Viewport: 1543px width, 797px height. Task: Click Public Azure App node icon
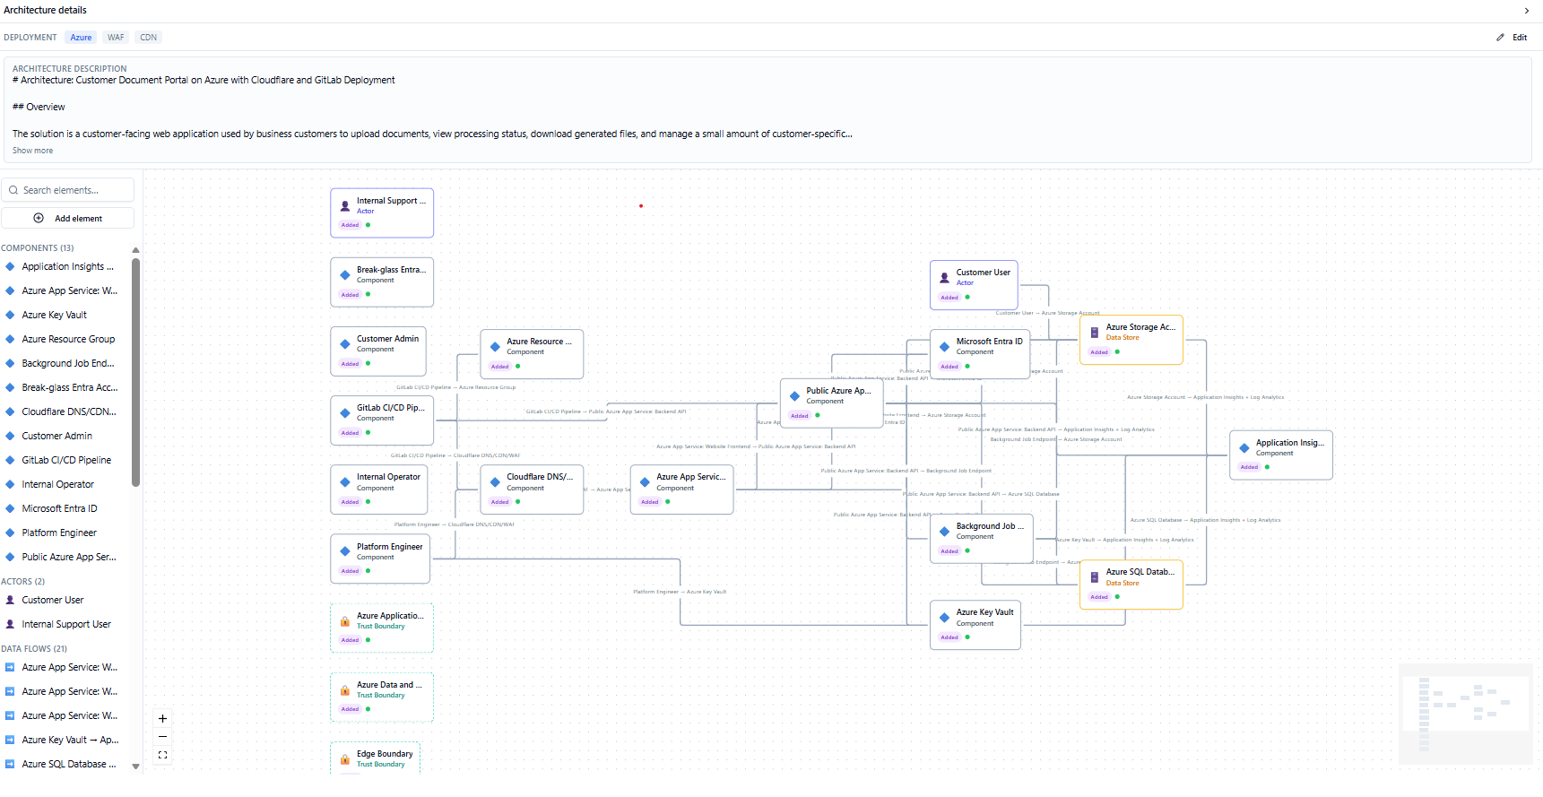pos(794,395)
